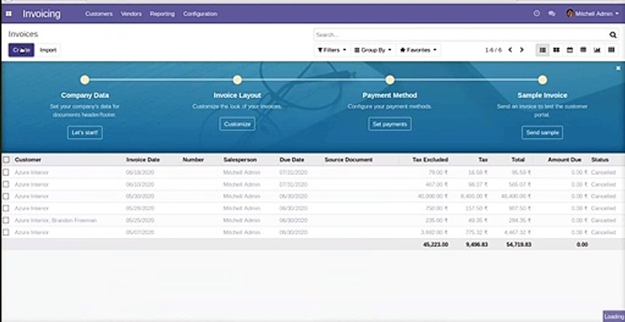This screenshot has width=625, height=322.
Task: Click the search magnifier icon
Action: [x=613, y=35]
